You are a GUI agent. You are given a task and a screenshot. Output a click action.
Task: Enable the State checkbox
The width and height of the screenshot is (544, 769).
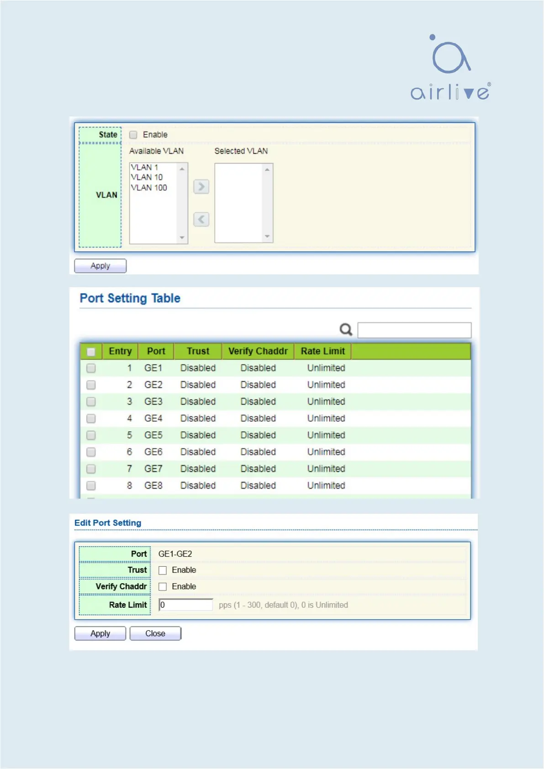133,135
